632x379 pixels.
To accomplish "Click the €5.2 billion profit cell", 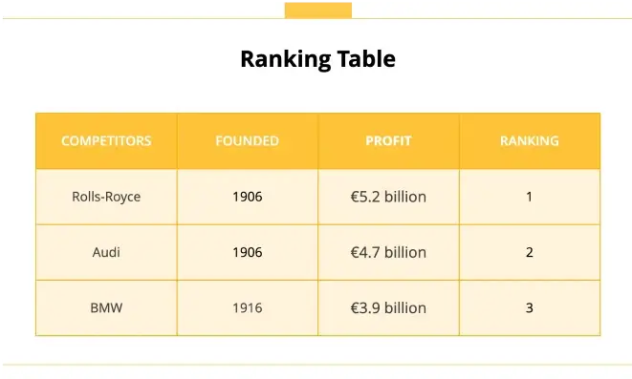I will click(388, 197).
